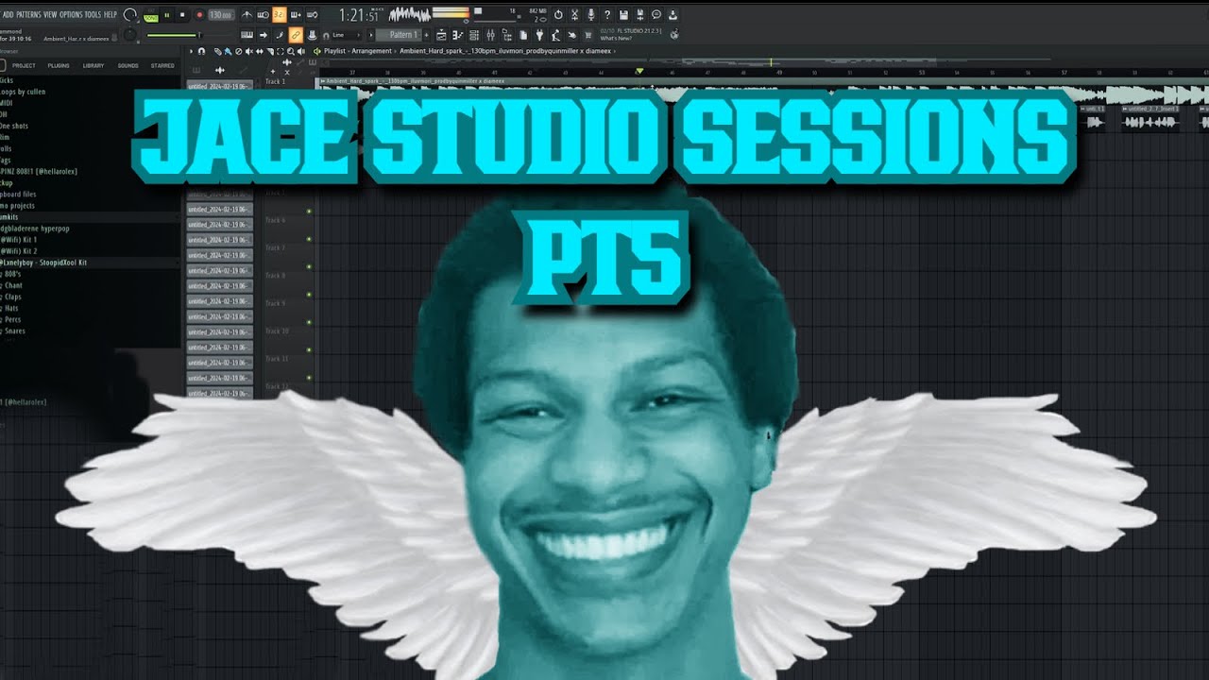Image resolution: width=1209 pixels, height=680 pixels.
Task: Click the question mark help icon
Action: [x=607, y=14]
